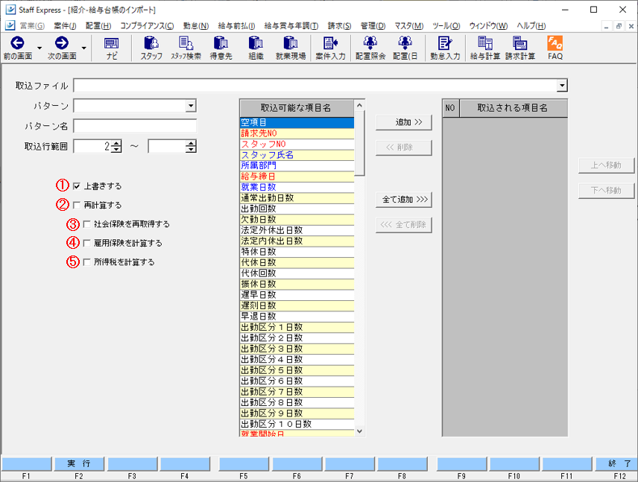The width and height of the screenshot is (638, 482).
Task: Click the << 削除 button
Action: 403,148
